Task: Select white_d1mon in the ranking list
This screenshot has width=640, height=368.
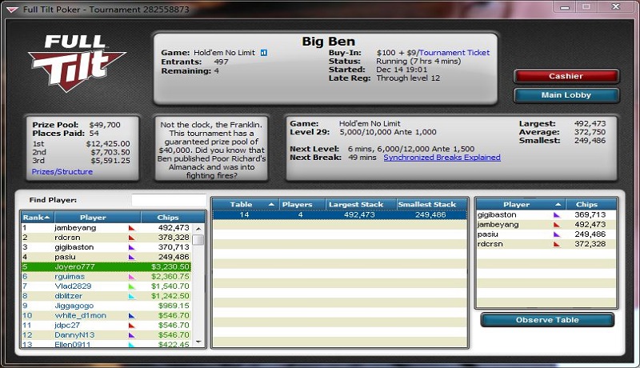Action: (106, 316)
